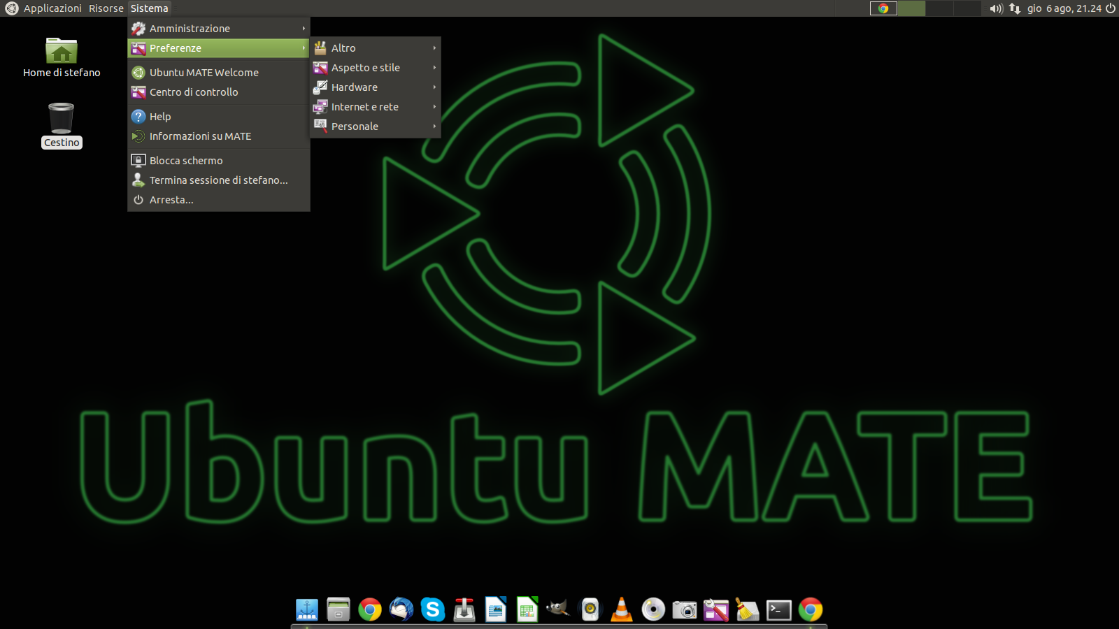Image resolution: width=1119 pixels, height=629 pixels.
Task: Choose Blocca schermo to lock screen
Action: (x=219, y=161)
